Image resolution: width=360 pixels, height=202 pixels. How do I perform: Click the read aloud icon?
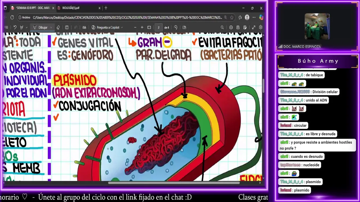pos(75,27)
